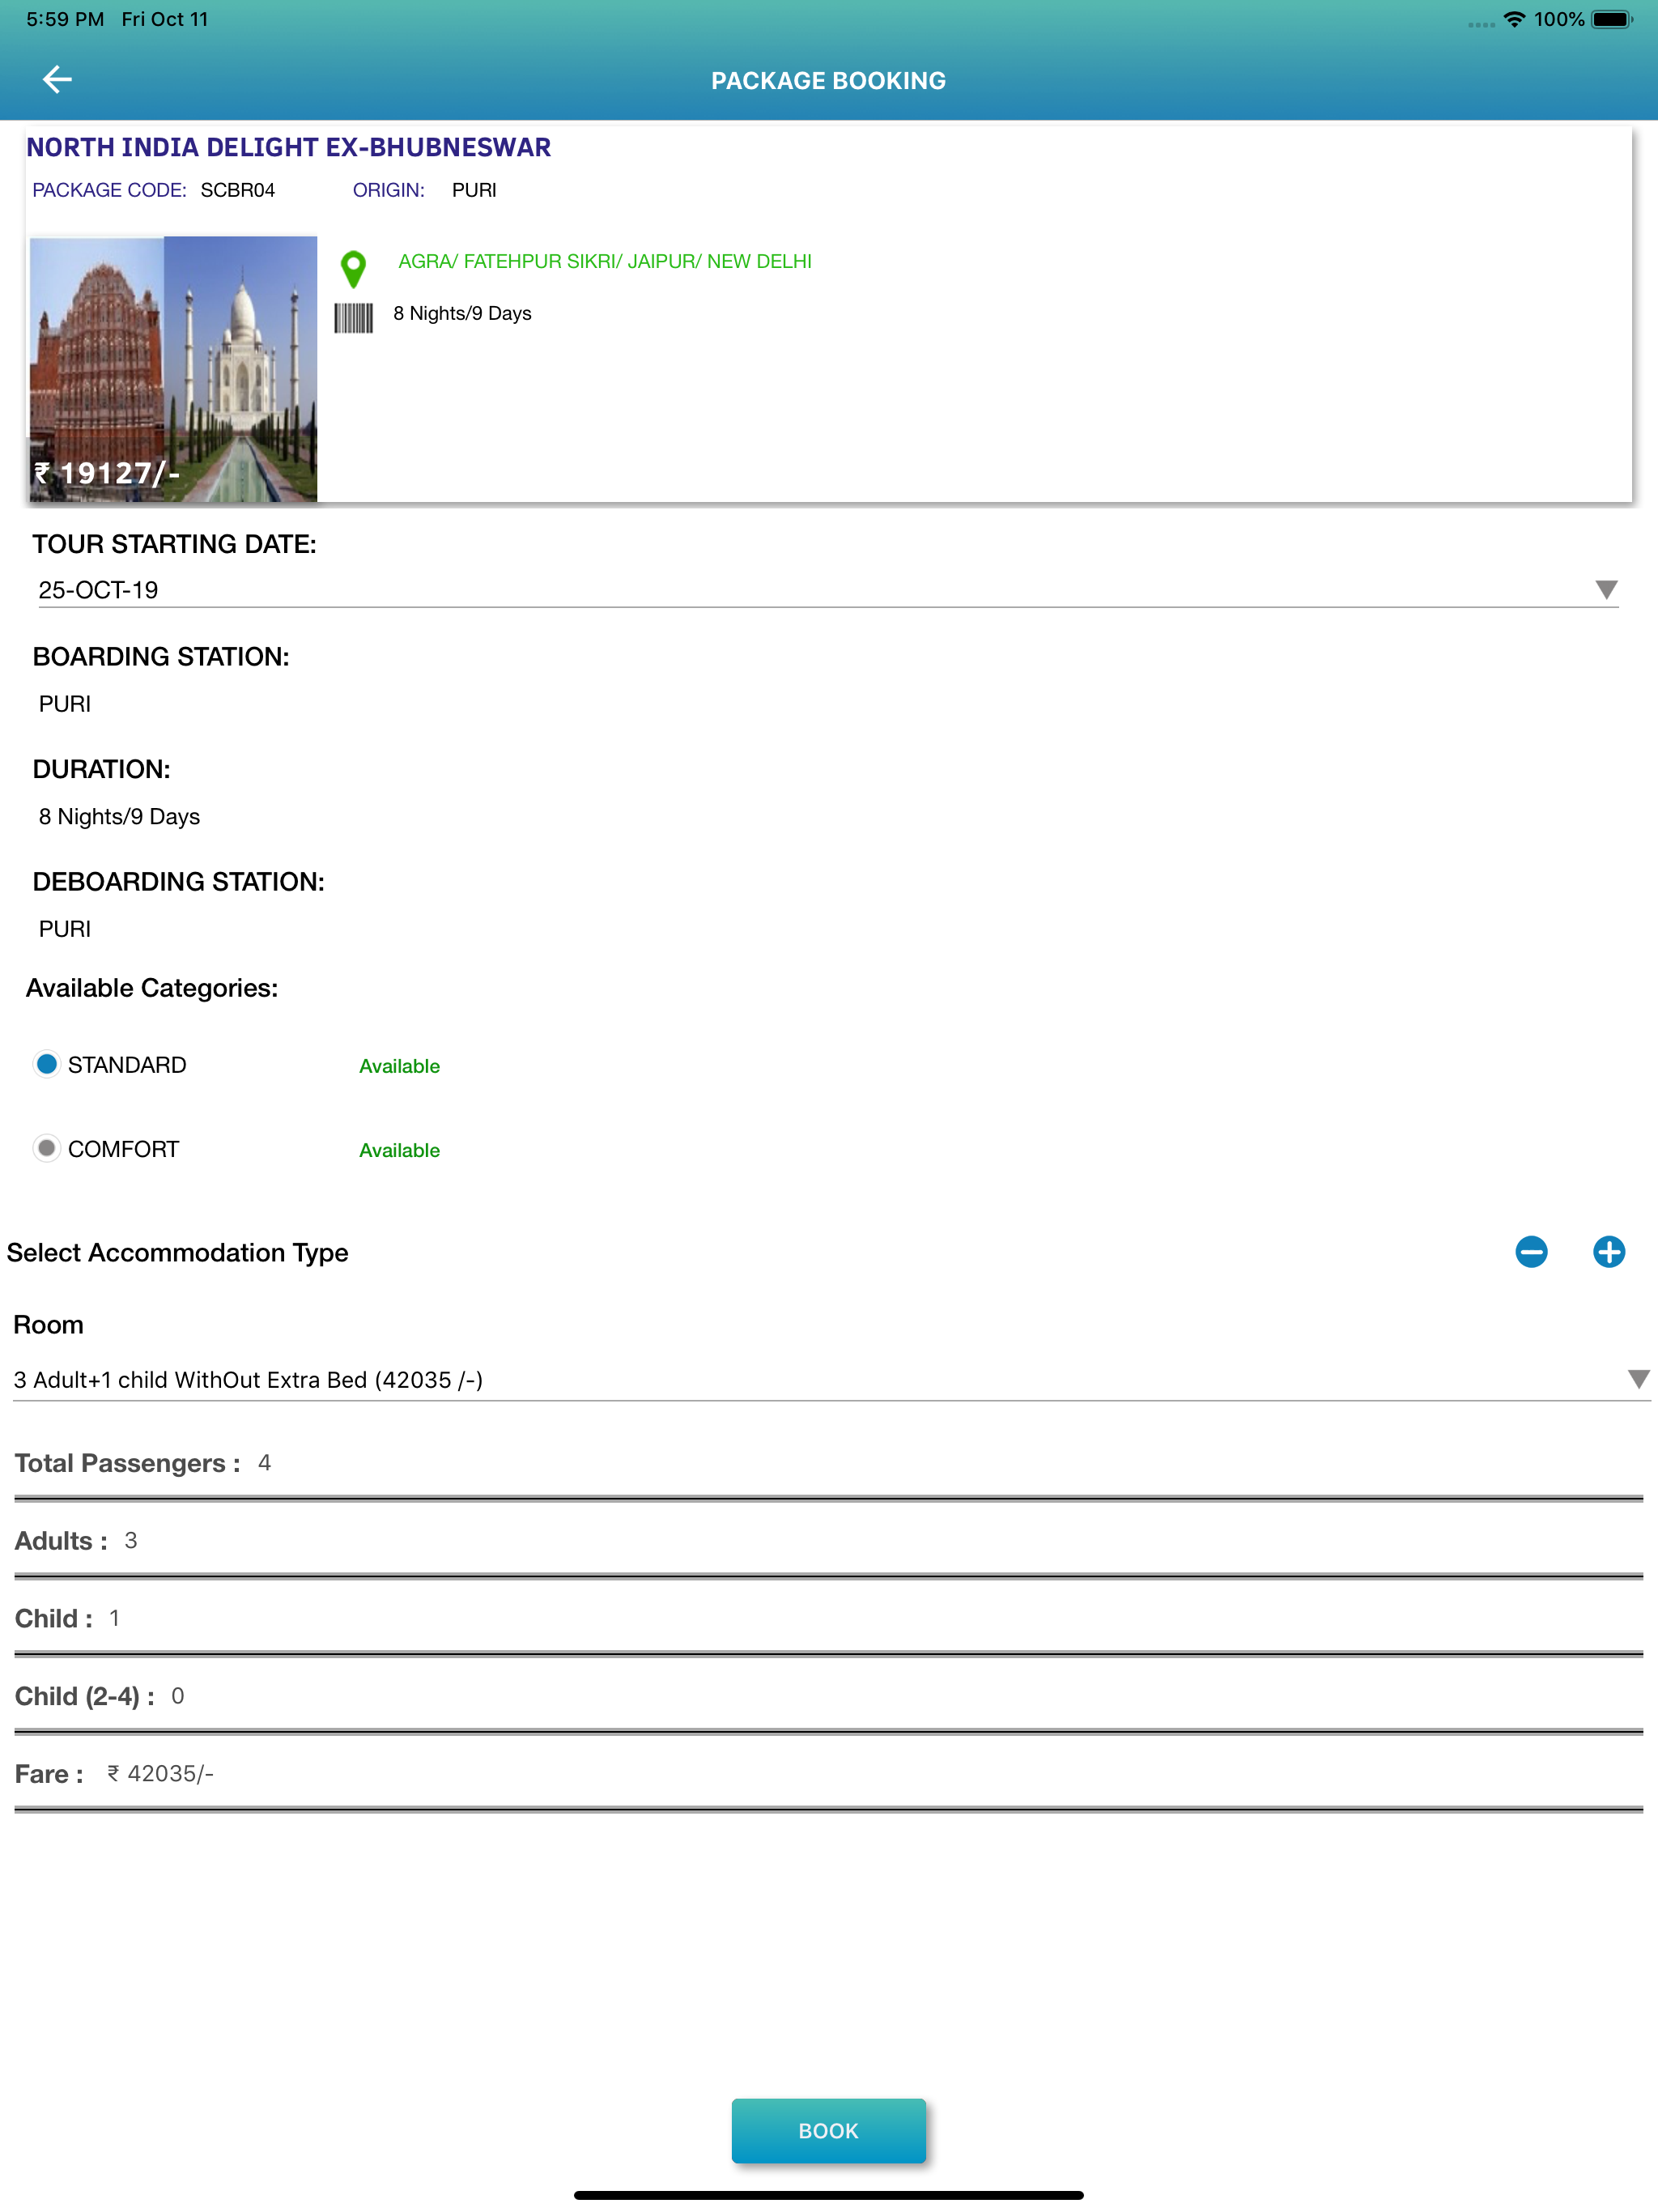
Task: Click the 8 Nights/9 Days text under DURATION
Action: [119, 816]
